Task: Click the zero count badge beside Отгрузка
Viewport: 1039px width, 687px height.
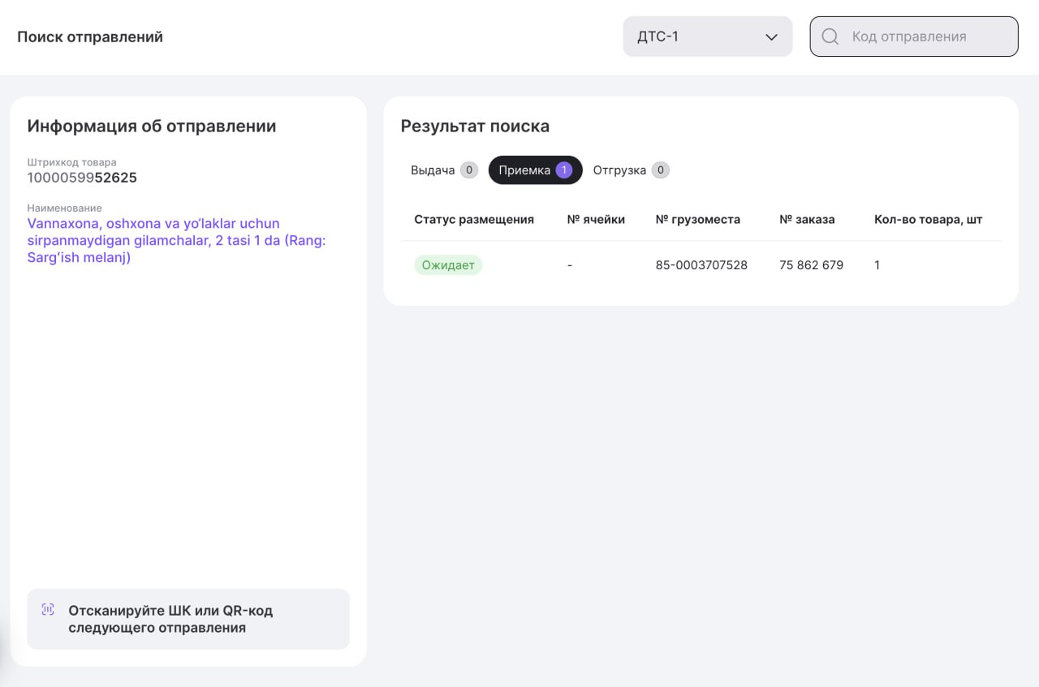Action: tap(661, 170)
